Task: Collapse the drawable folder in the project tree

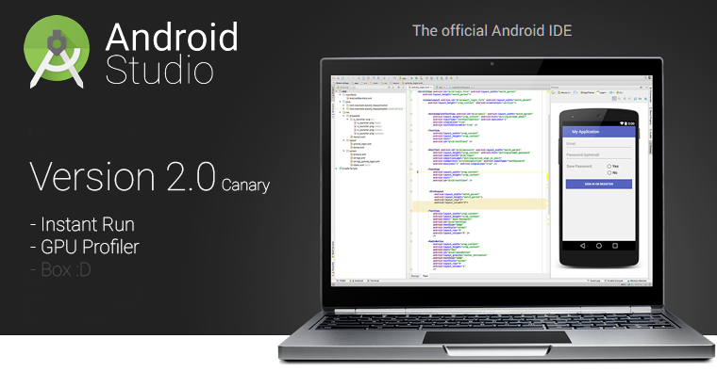Action: click(343, 116)
